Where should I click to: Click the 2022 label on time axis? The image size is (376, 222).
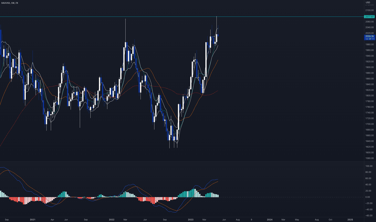111,220
